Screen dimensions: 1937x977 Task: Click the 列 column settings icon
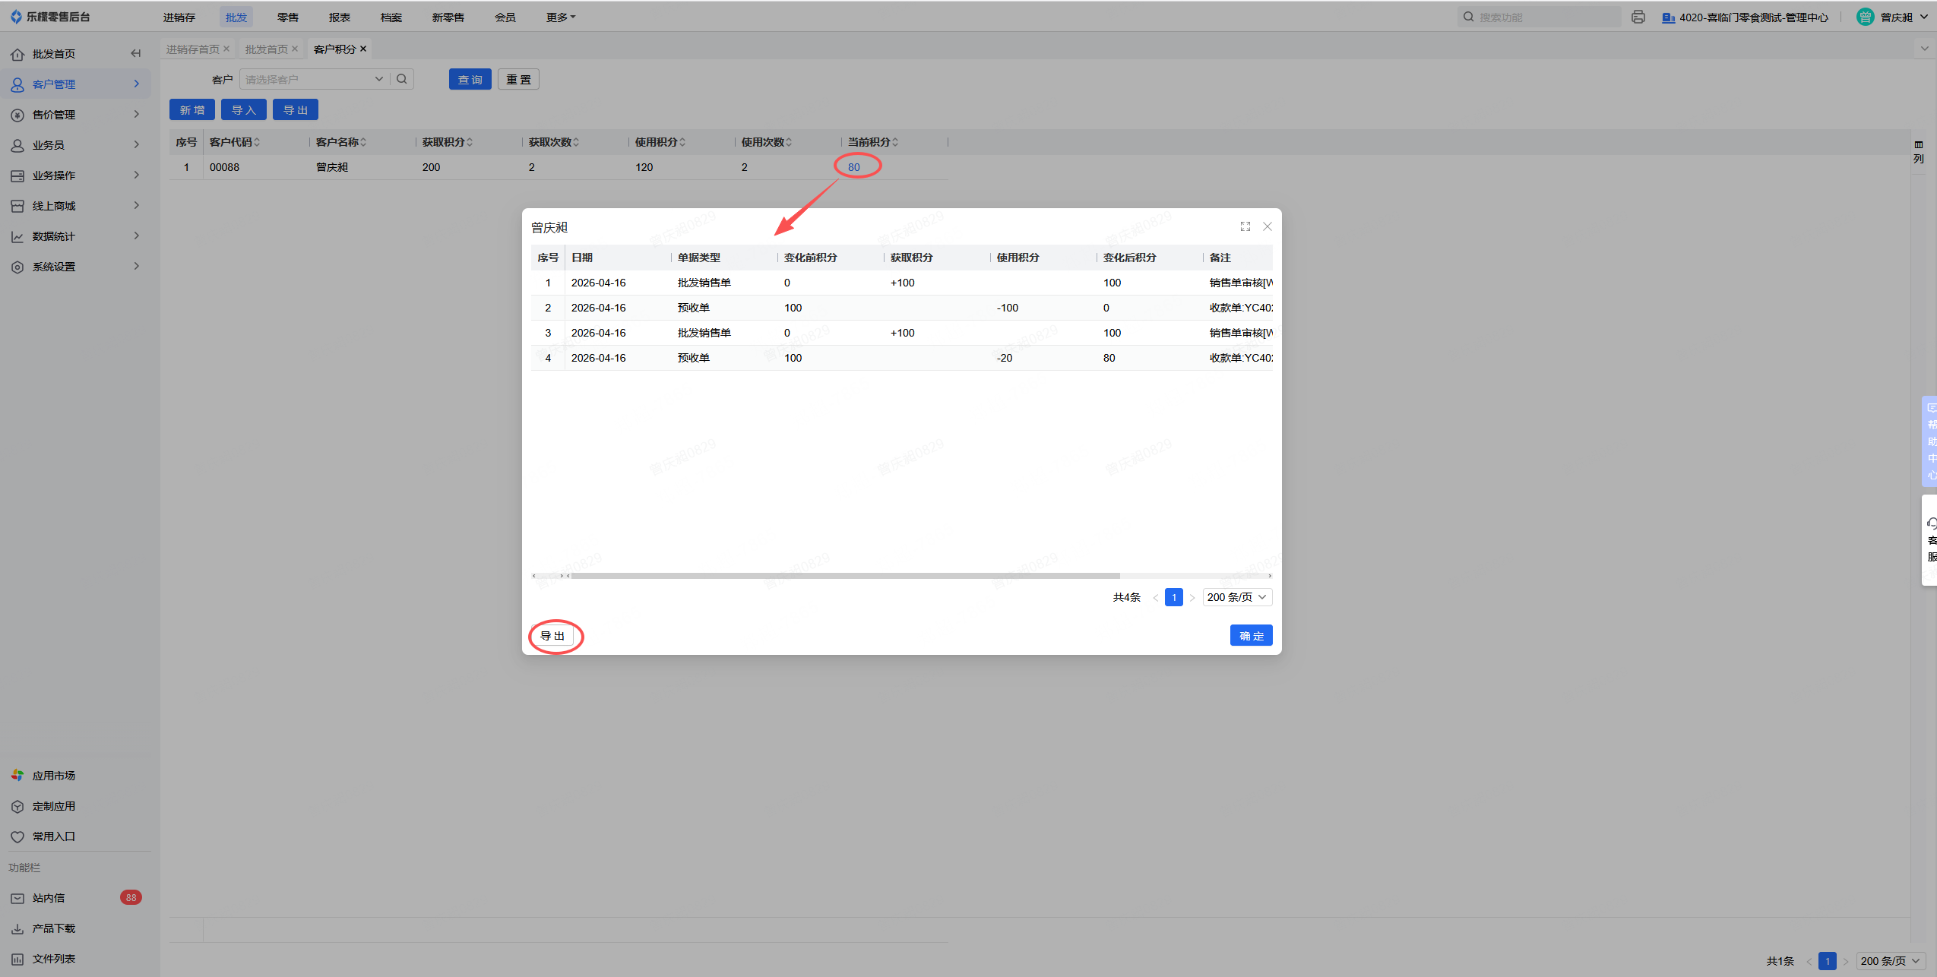[1918, 150]
